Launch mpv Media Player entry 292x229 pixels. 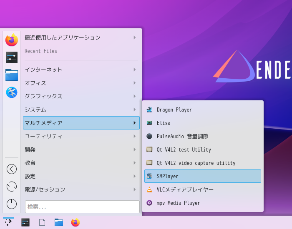tap(203, 203)
